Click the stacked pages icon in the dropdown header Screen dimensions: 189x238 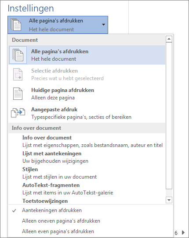[x=16, y=25]
